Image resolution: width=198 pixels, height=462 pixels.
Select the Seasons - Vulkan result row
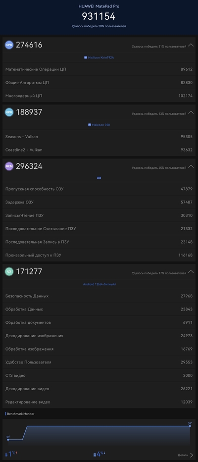99,137
